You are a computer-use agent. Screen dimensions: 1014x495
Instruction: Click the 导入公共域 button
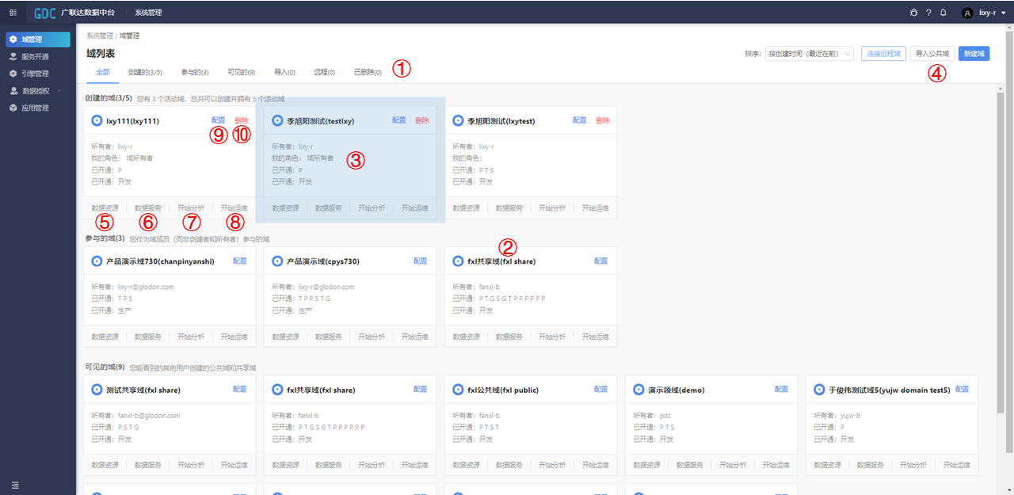pyautogui.click(x=932, y=54)
